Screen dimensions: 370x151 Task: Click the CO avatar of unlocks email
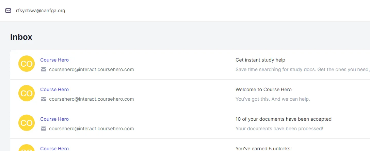coord(27,148)
